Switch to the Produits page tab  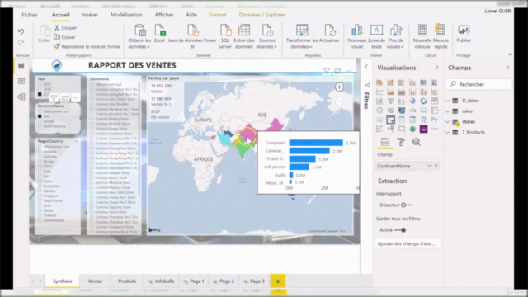[127, 280]
